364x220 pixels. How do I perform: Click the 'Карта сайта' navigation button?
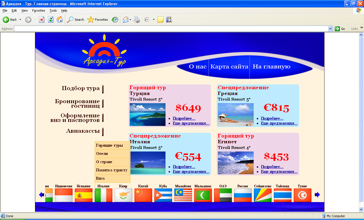click(229, 67)
